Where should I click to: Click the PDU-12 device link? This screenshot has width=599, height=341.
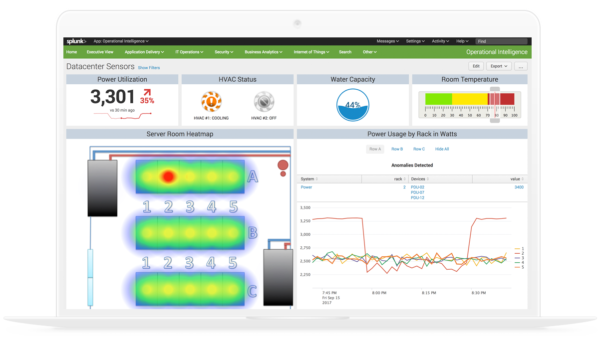click(417, 198)
